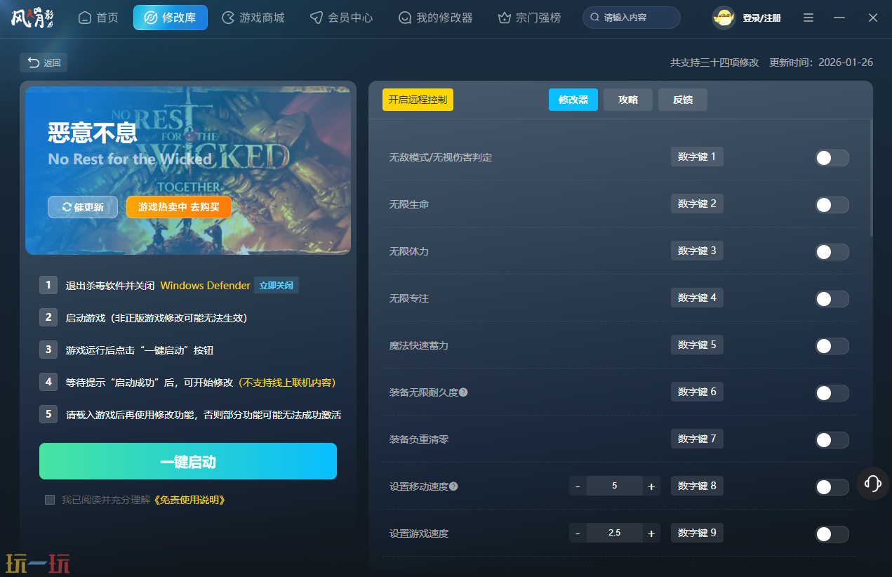
Task: Click 数字键 4 hotkey button
Action: pos(697,298)
